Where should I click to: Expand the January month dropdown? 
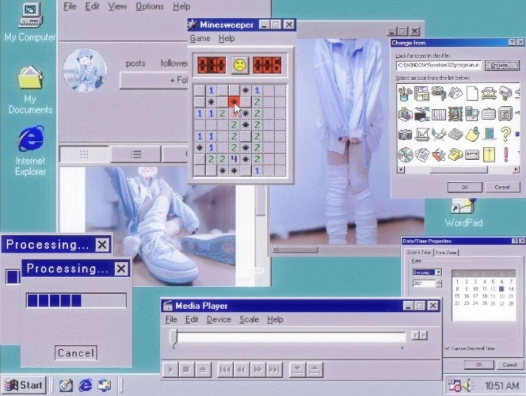439,272
